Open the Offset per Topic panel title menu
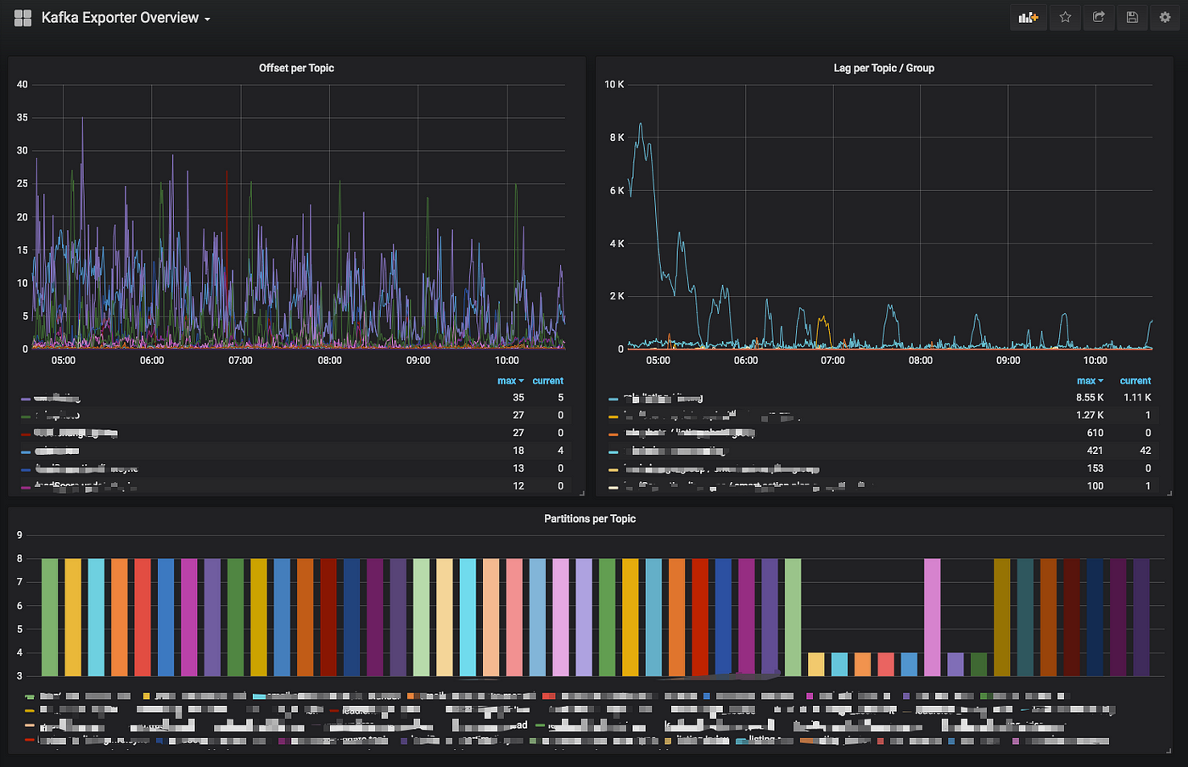This screenshot has height=767, width=1188. 296,68
